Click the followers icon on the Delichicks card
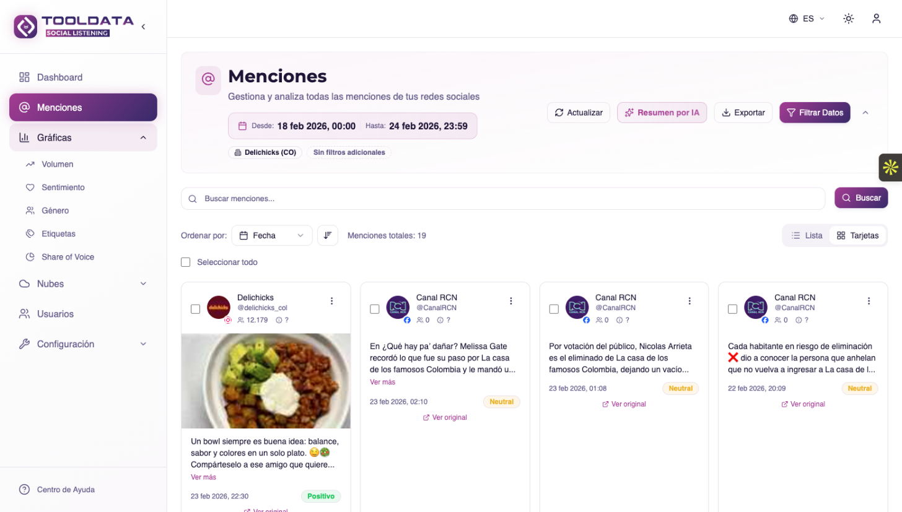The image size is (902, 512). (x=241, y=320)
